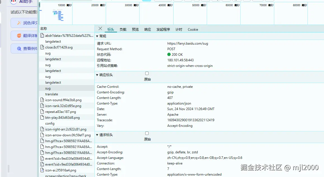The width and height of the screenshot is (324, 177).
Task: Click the remote address 180.101.49.58:443
Action: pyautogui.click(x=180, y=60)
